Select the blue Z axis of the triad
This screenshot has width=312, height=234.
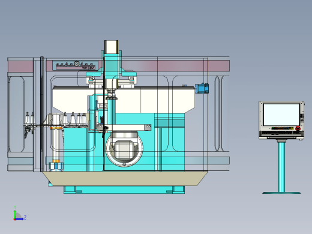click(20, 219)
